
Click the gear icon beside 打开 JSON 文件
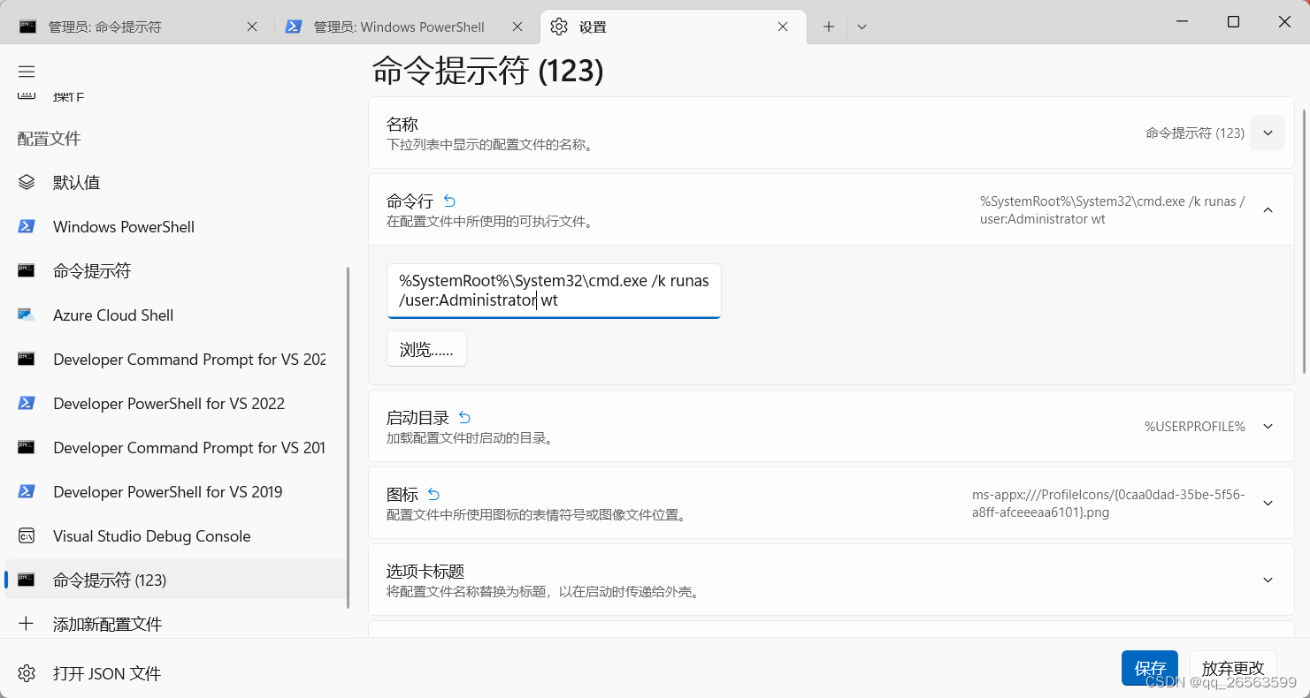(27, 673)
